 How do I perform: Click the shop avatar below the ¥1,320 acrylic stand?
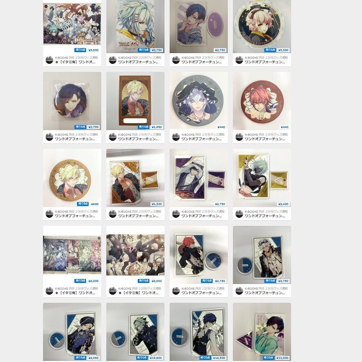point(113,214)
